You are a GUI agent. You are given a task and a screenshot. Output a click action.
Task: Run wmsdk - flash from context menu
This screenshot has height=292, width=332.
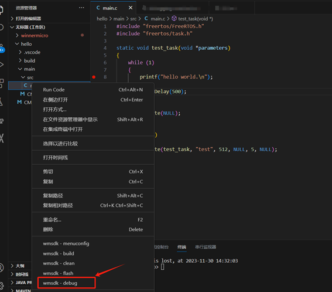click(93, 273)
